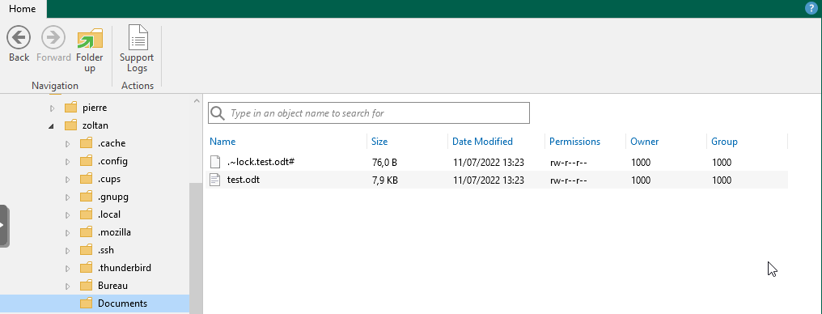This screenshot has width=822, height=314.
Task: Sort by Permissions column header
Action: [x=574, y=142]
